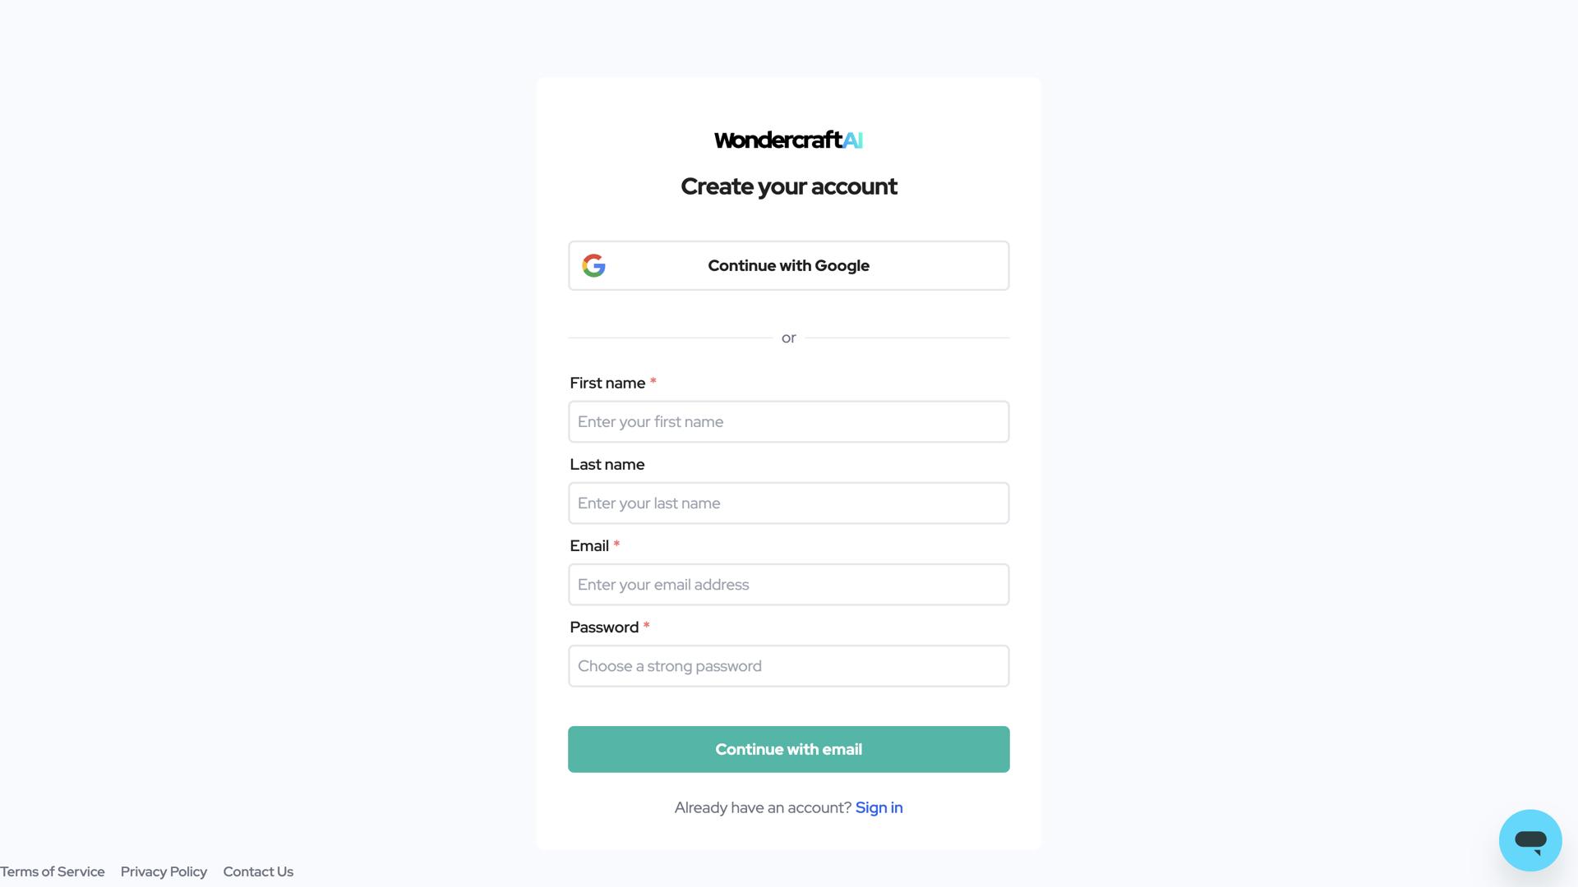Click the Last name label
The height and width of the screenshot is (887, 1578).
point(607,465)
